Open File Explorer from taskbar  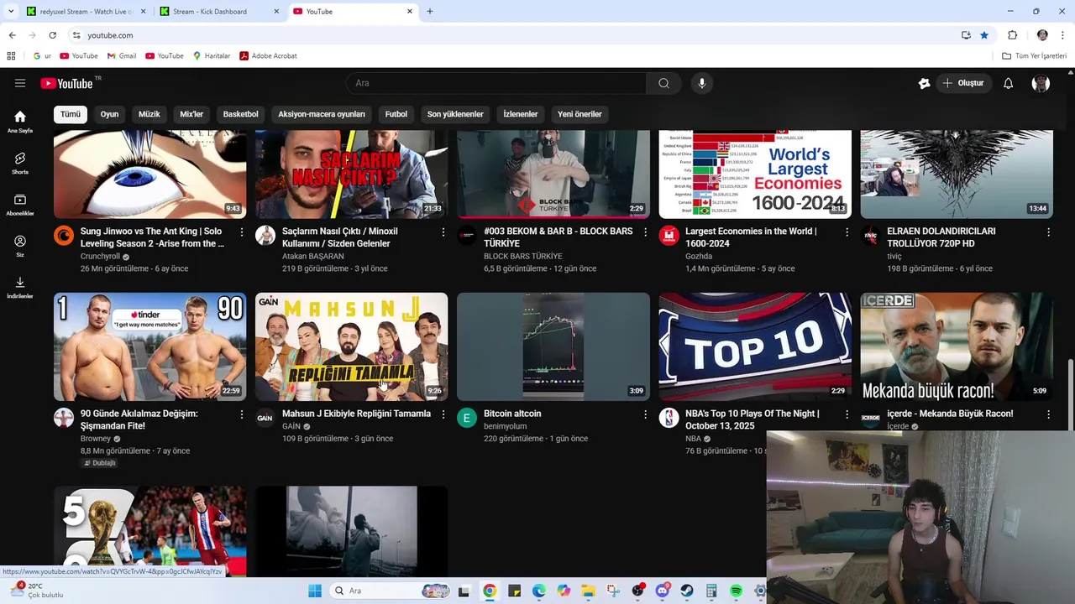pos(588,591)
